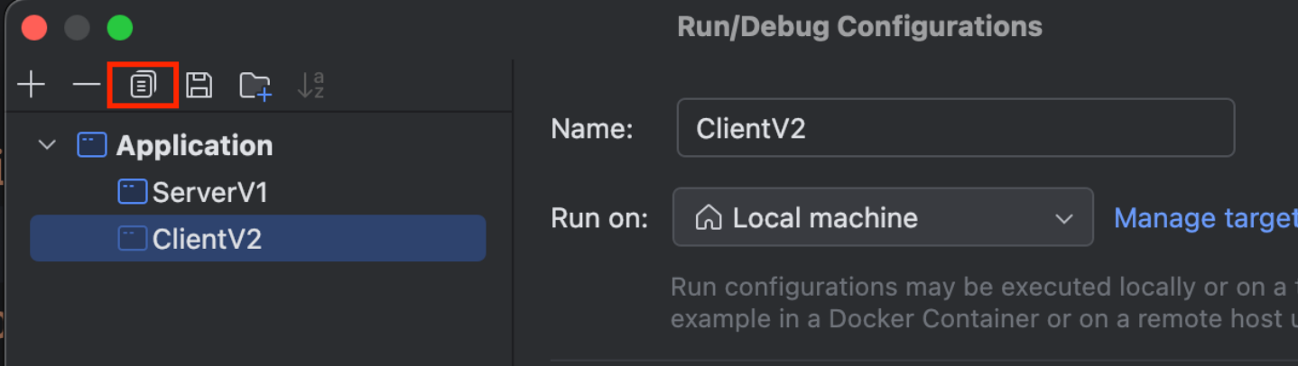Click the plus icon to add configuration
1298x366 pixels.
(x=32, y=86)
